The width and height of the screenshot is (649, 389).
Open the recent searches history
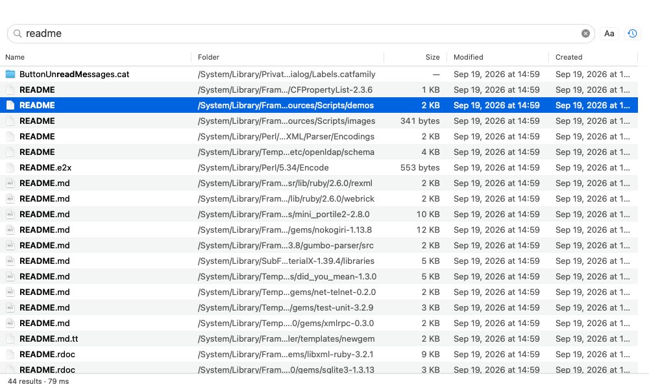point(632,34)
